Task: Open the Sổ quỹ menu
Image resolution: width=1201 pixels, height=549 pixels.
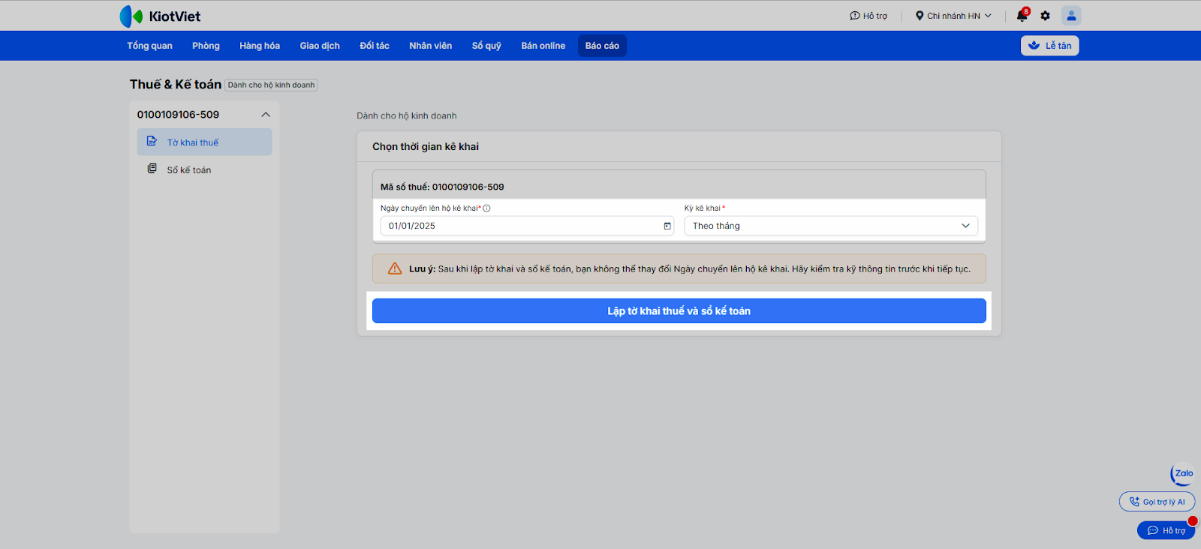Action: (x=486, y=46)
